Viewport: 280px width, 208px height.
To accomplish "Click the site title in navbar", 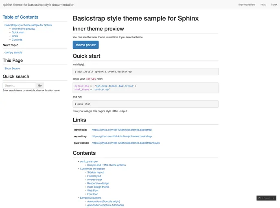I will tap(38, 4).
